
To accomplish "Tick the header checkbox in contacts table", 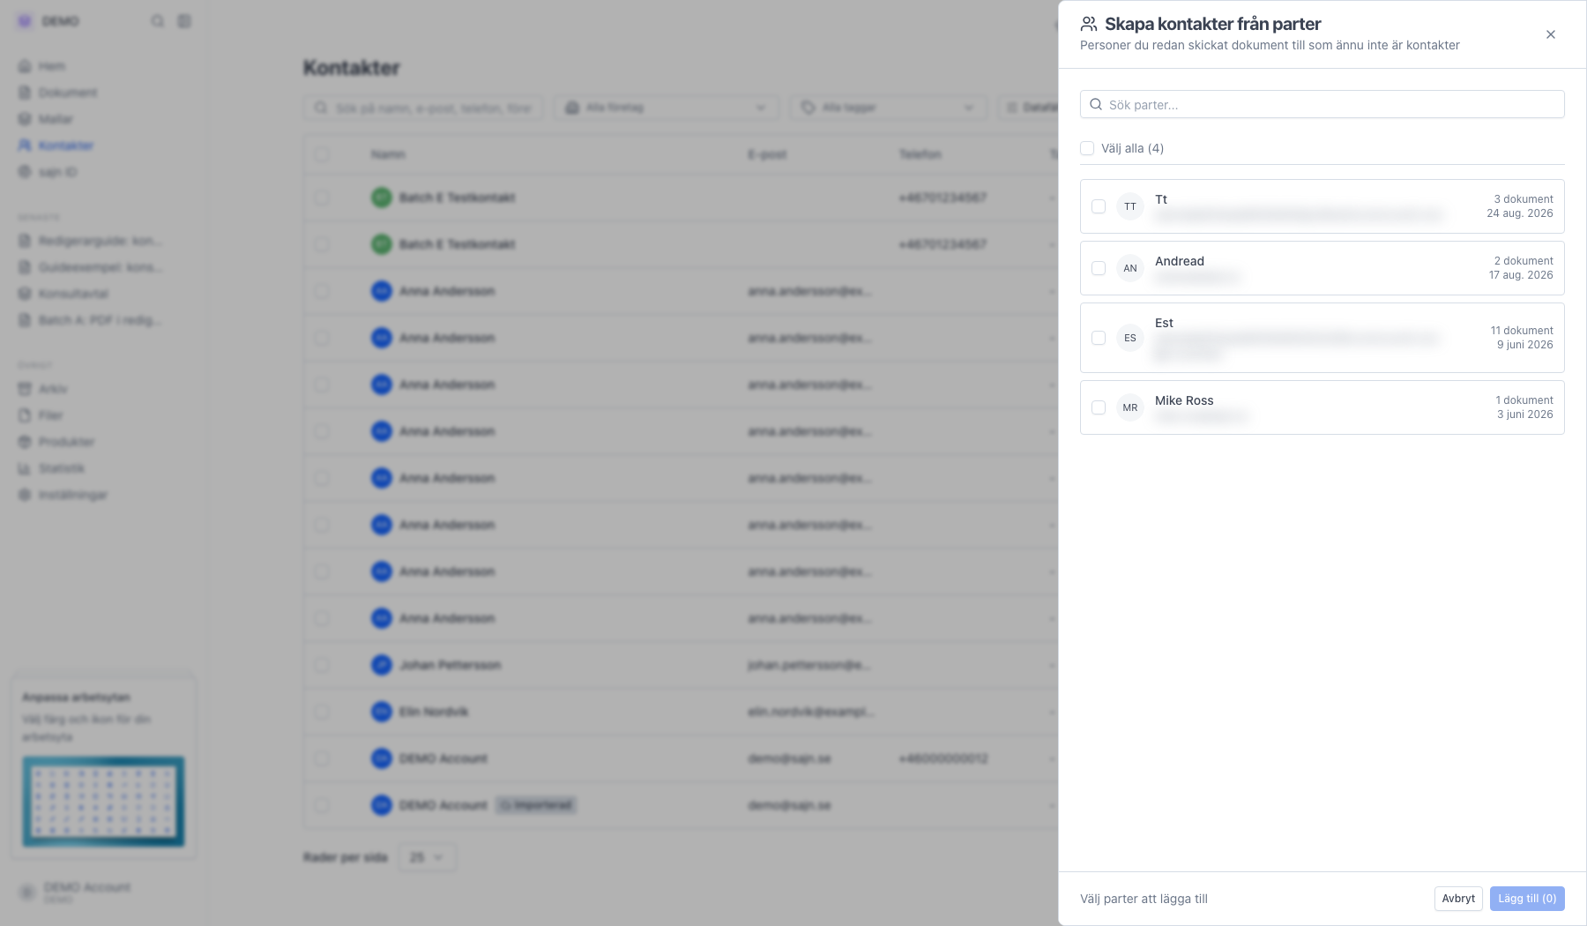I will (322, 154).
